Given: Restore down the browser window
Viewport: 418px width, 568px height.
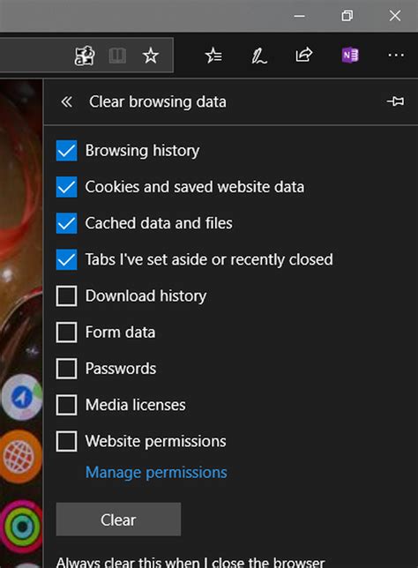Looking at the screenshot, I should coord(347,16).
